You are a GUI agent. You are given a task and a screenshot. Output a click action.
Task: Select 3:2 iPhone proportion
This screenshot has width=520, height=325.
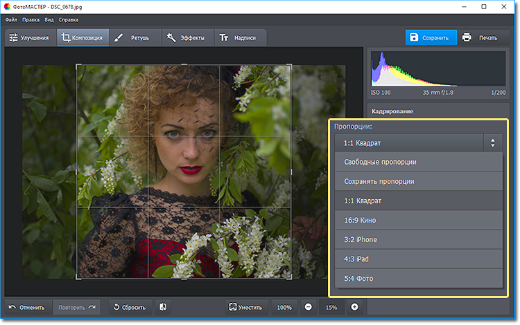[419, 239]
